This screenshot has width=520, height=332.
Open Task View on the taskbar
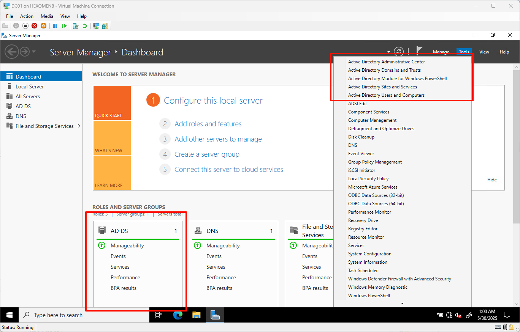(x=159, y=315)
